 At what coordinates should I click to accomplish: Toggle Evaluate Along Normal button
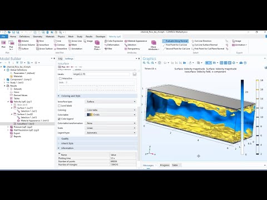175,41
